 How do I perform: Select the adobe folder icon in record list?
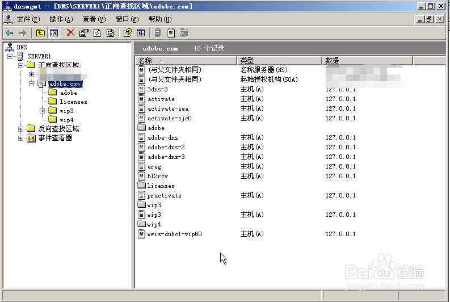click(x=142, y=128)
